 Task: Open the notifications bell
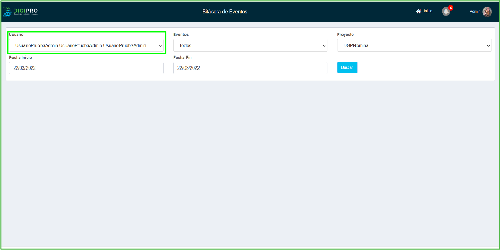coord(446,11)
